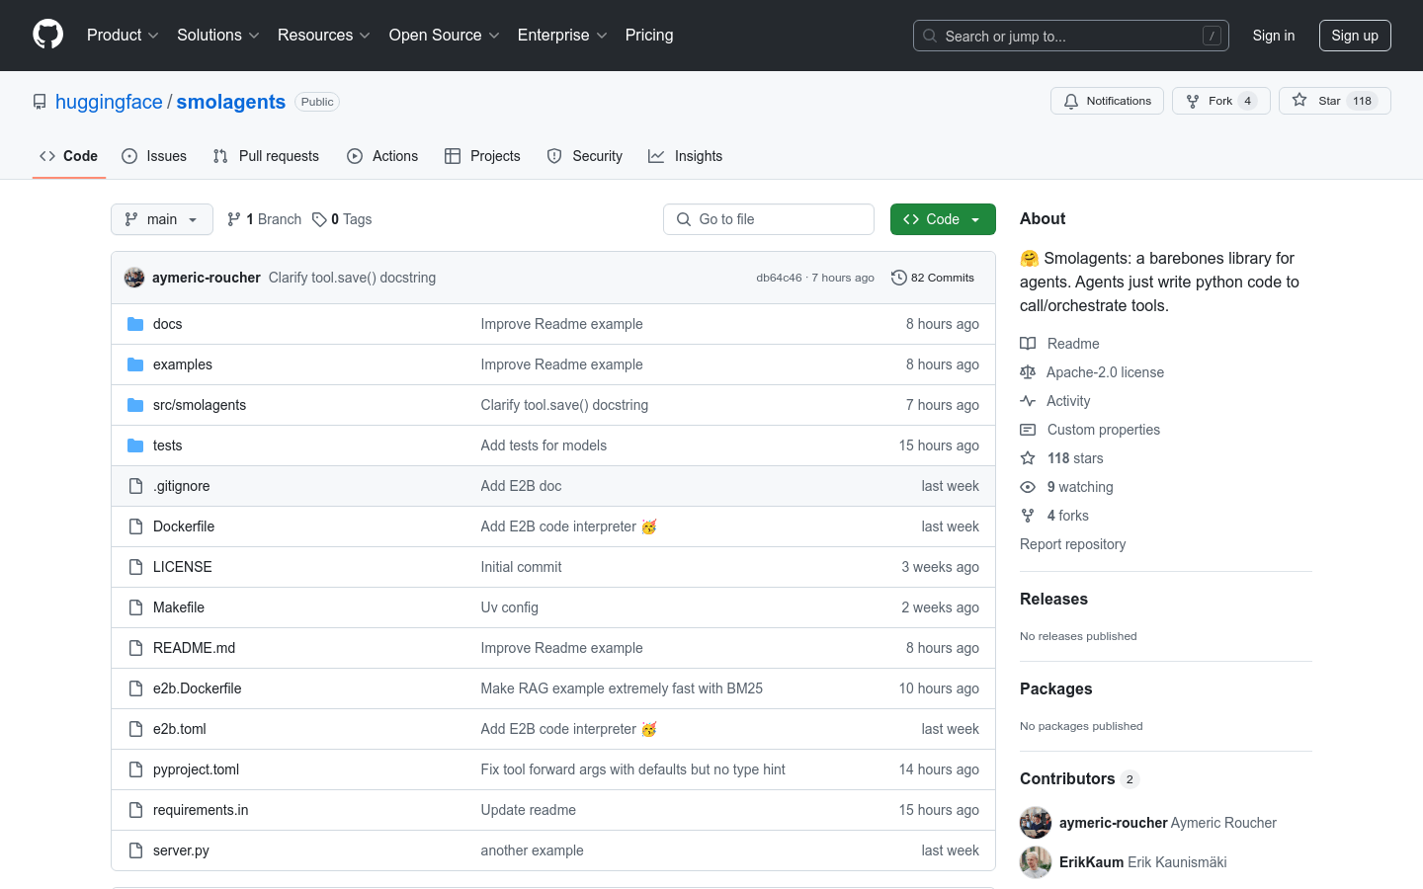Open the e2b.toml file
1423x889 pixels.
point(180,729)
